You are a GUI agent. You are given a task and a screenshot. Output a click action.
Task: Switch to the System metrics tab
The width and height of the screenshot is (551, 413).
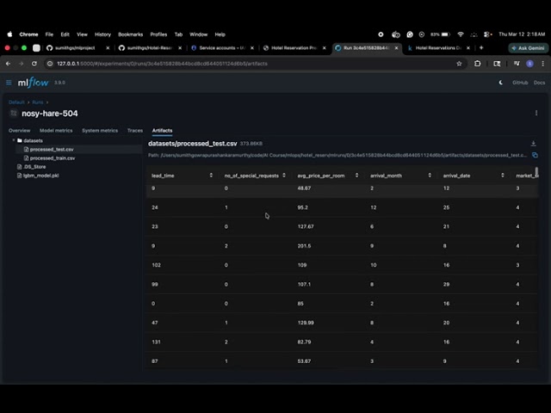click(x=100, y=130)
